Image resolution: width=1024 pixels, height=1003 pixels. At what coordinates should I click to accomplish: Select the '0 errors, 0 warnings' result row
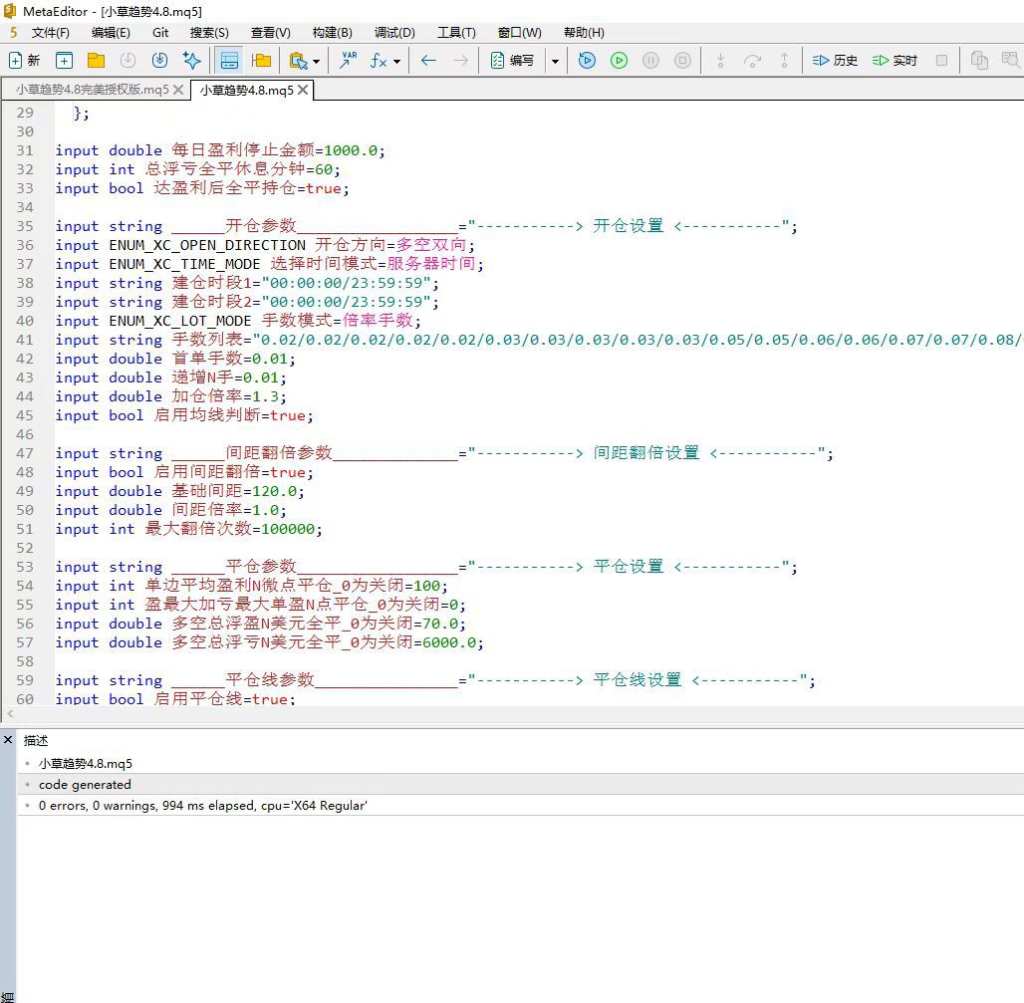[521, 805]
